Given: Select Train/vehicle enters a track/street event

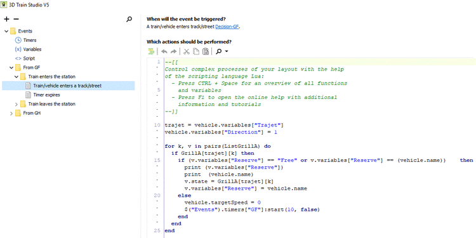Looking at the screenshot, I should (x=67, y=86).
